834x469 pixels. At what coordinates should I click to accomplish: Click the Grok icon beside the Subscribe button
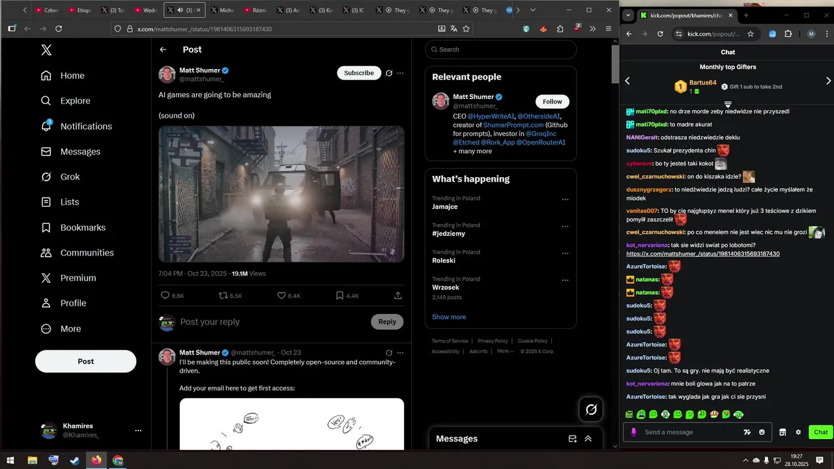pos(389,73)
